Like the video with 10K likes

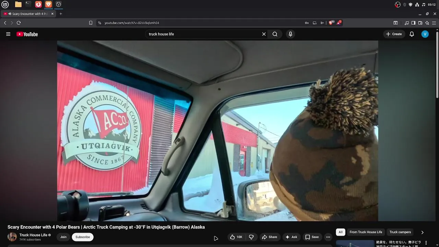click(236, 237)
